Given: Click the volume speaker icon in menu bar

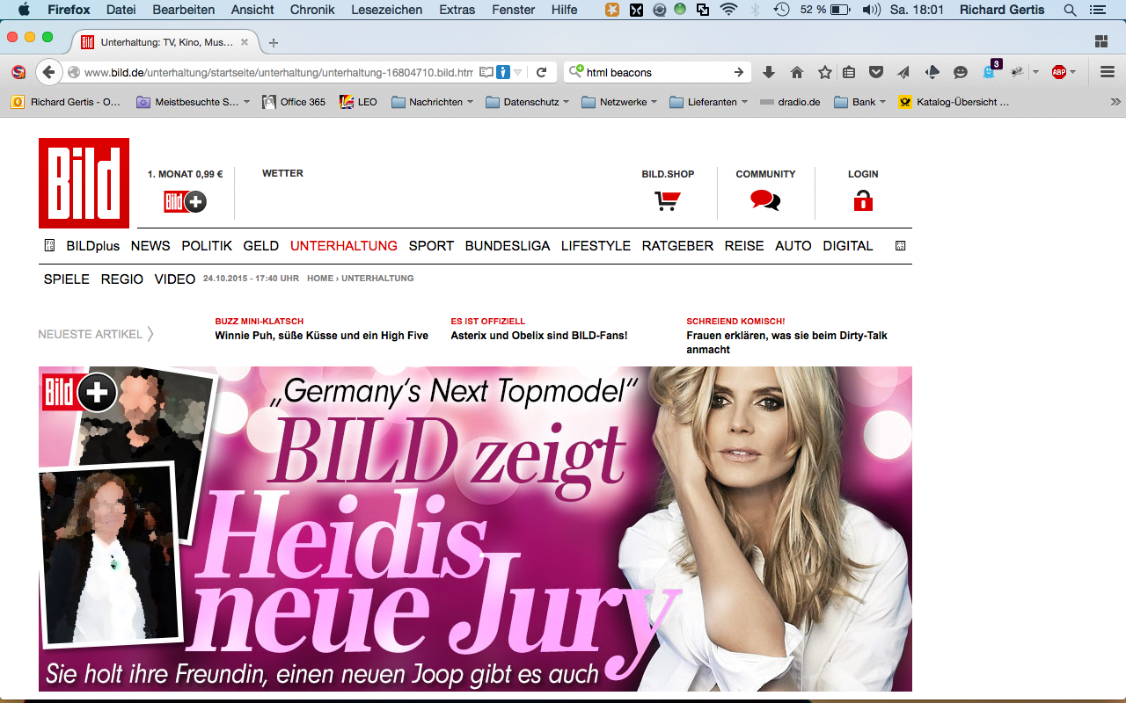Looking at the screenshot, I should point(871,10).
